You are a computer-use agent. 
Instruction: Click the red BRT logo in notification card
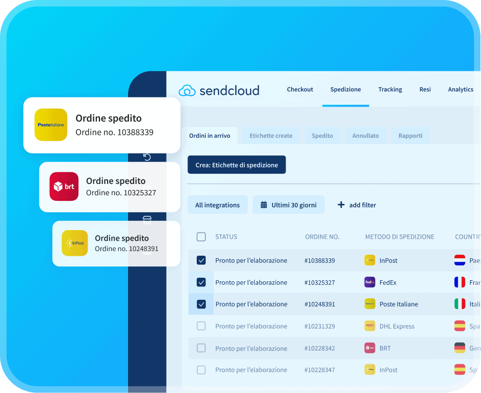(64, 187)
